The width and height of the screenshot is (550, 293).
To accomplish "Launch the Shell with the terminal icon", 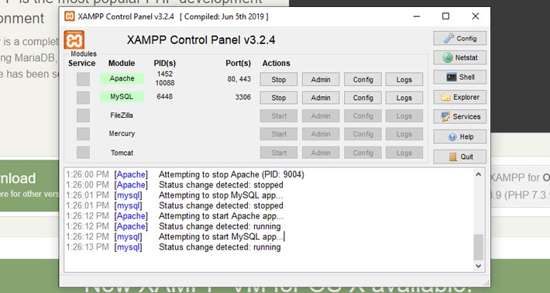I will click(x=460, y=78).
